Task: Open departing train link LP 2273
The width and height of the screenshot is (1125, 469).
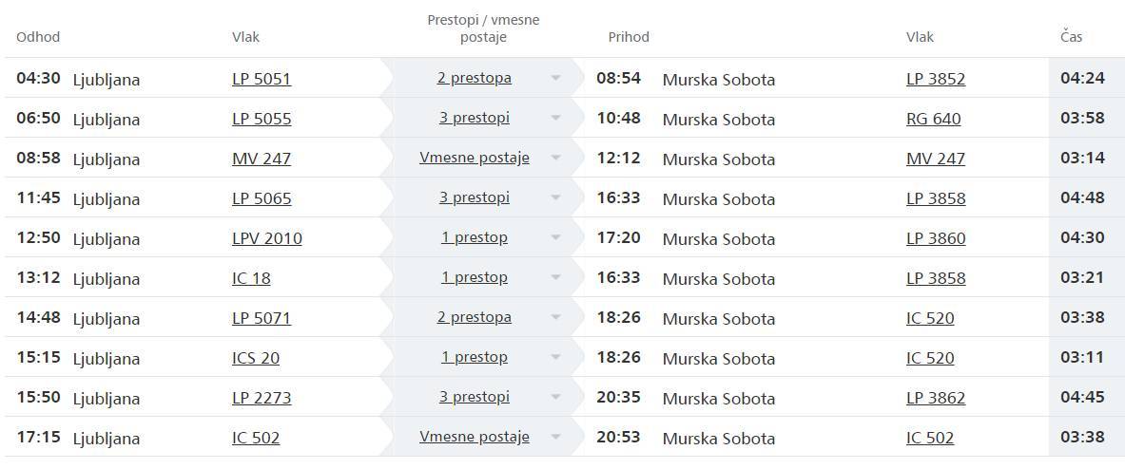Action: 262,398
